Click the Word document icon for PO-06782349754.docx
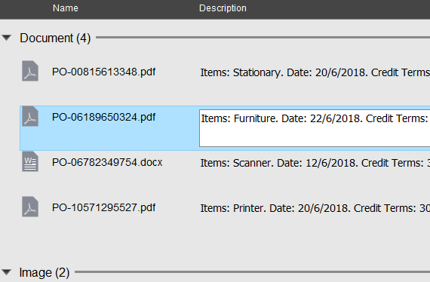 30,161
